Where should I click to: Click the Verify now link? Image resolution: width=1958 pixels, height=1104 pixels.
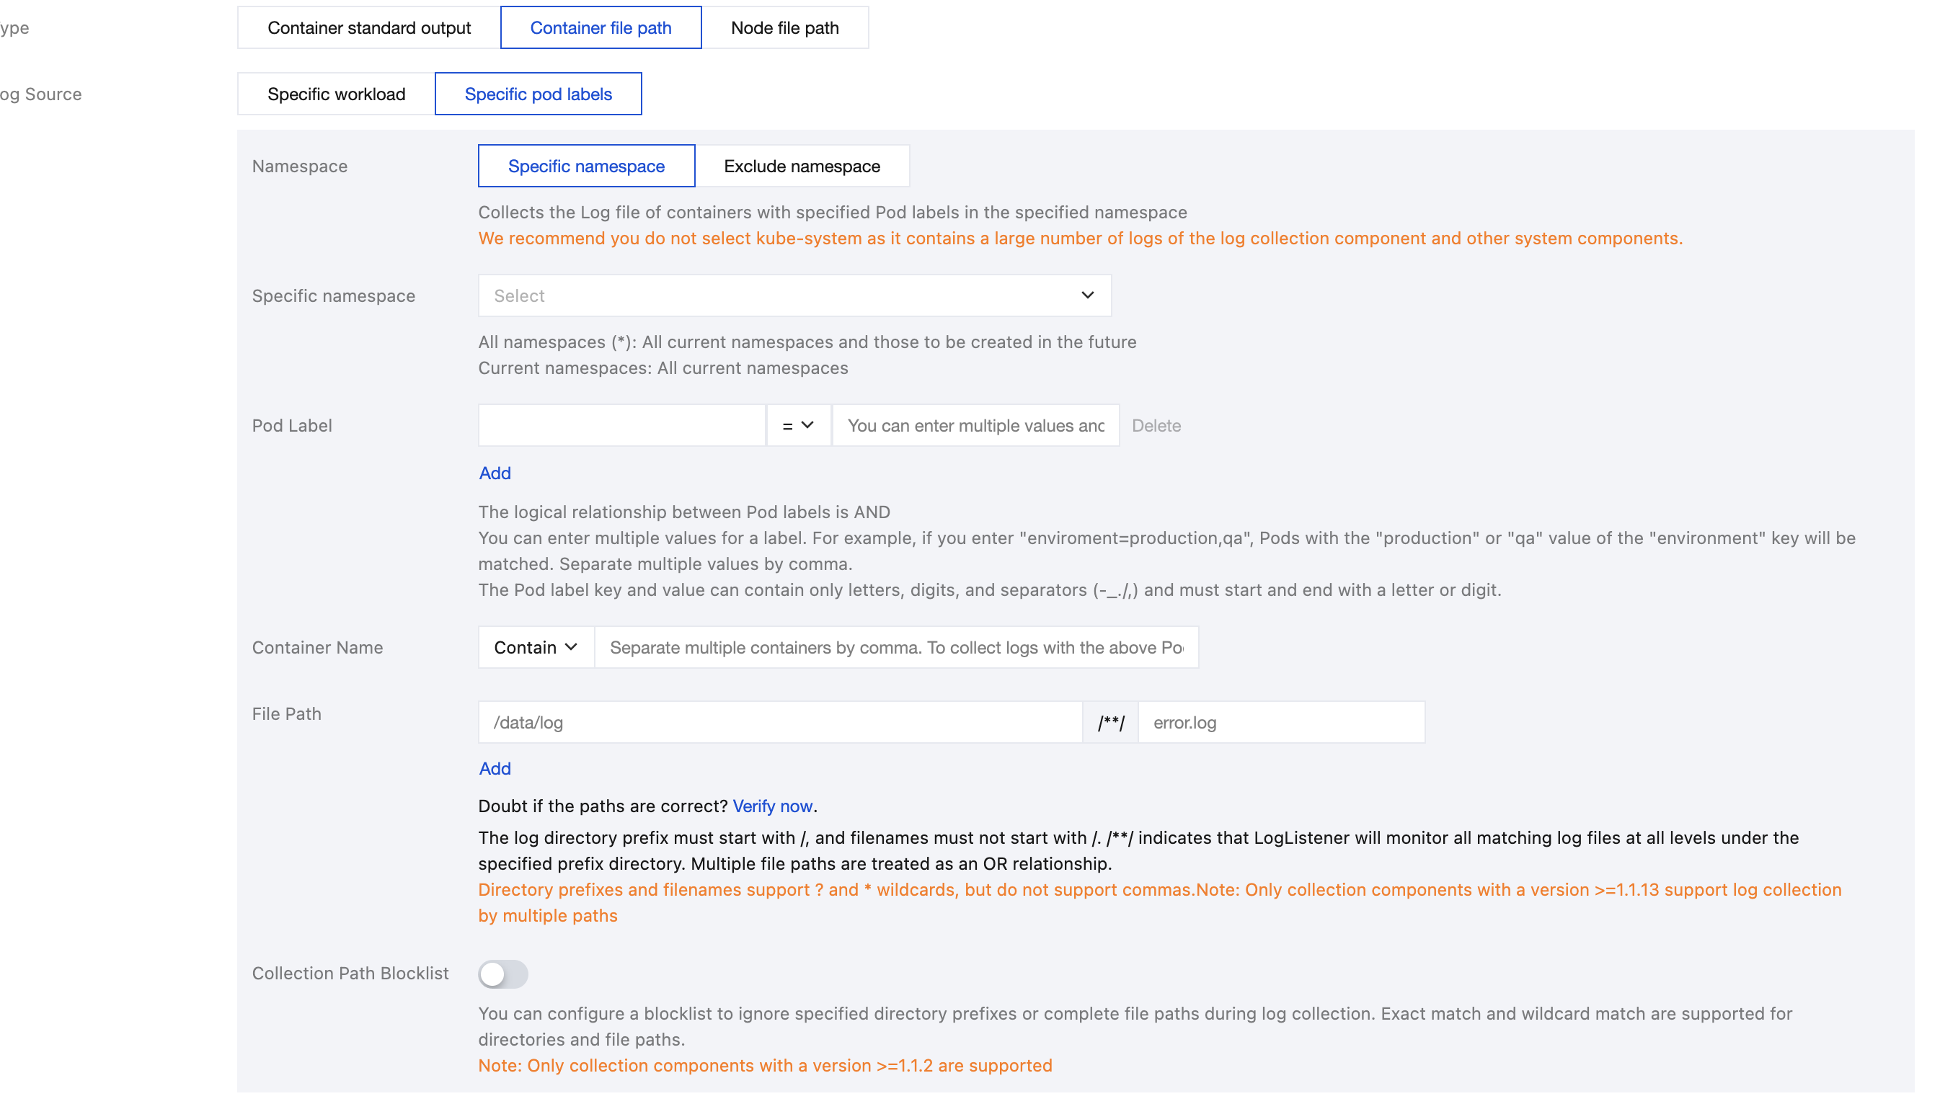pyautogui.click(x=771, y=806)
